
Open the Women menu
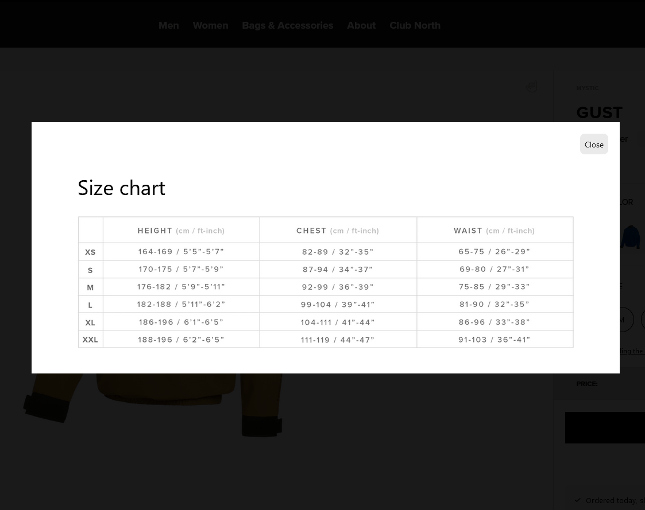[x=210, y=25]
